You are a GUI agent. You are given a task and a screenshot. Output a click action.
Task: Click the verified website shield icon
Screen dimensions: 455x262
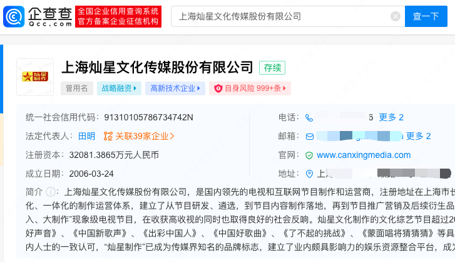[309, 155]
